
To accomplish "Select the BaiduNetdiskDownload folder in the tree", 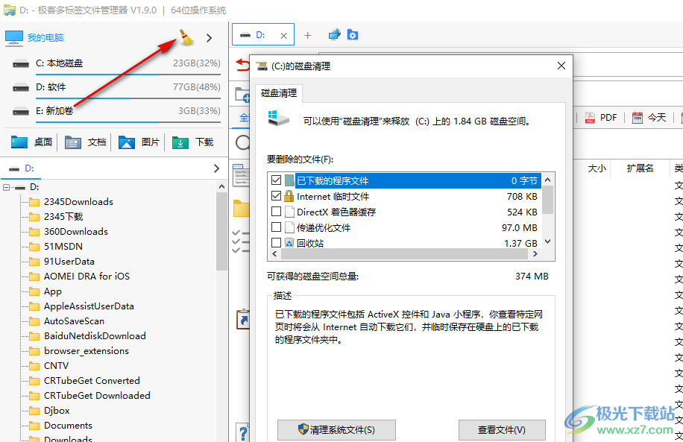I will pyautogui.click(x=95, y=336).
